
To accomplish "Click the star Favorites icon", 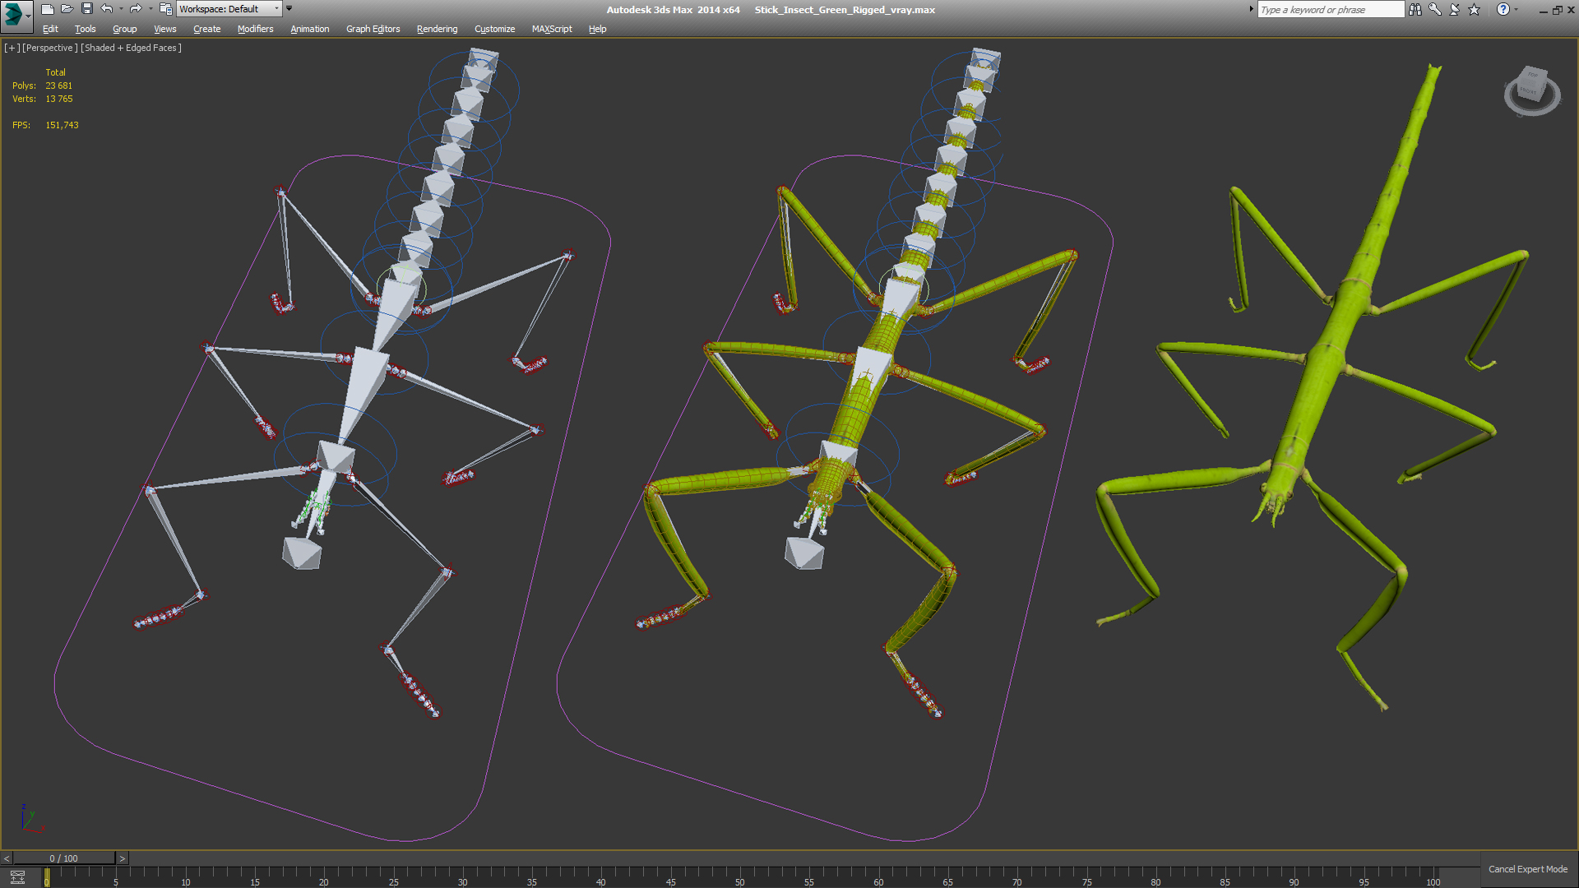I will [x=1475, y=9].
